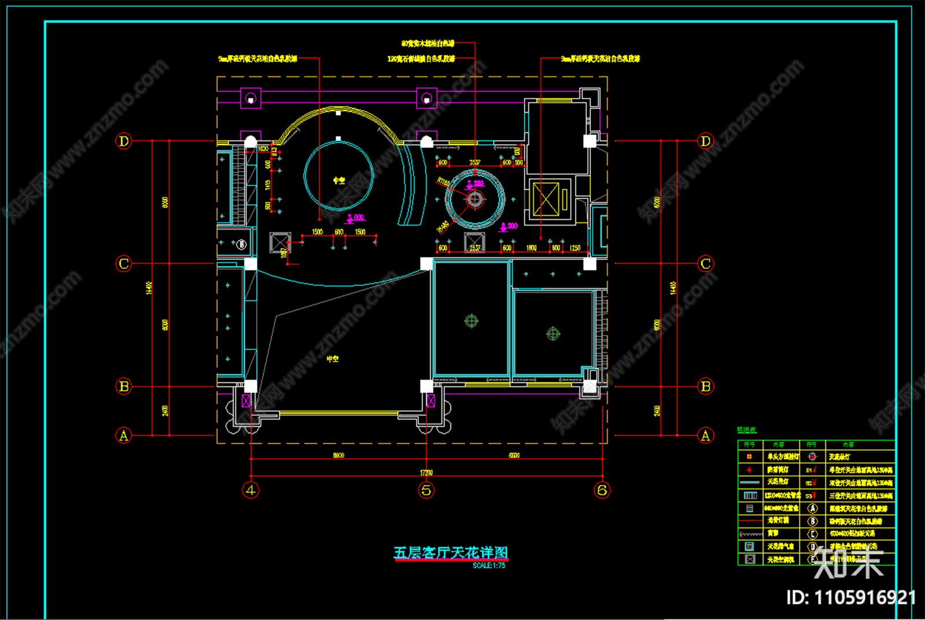Click the top-left yellow annotation about 9mm ceiling board
The image size is (925, 620).
click(258, 58)
